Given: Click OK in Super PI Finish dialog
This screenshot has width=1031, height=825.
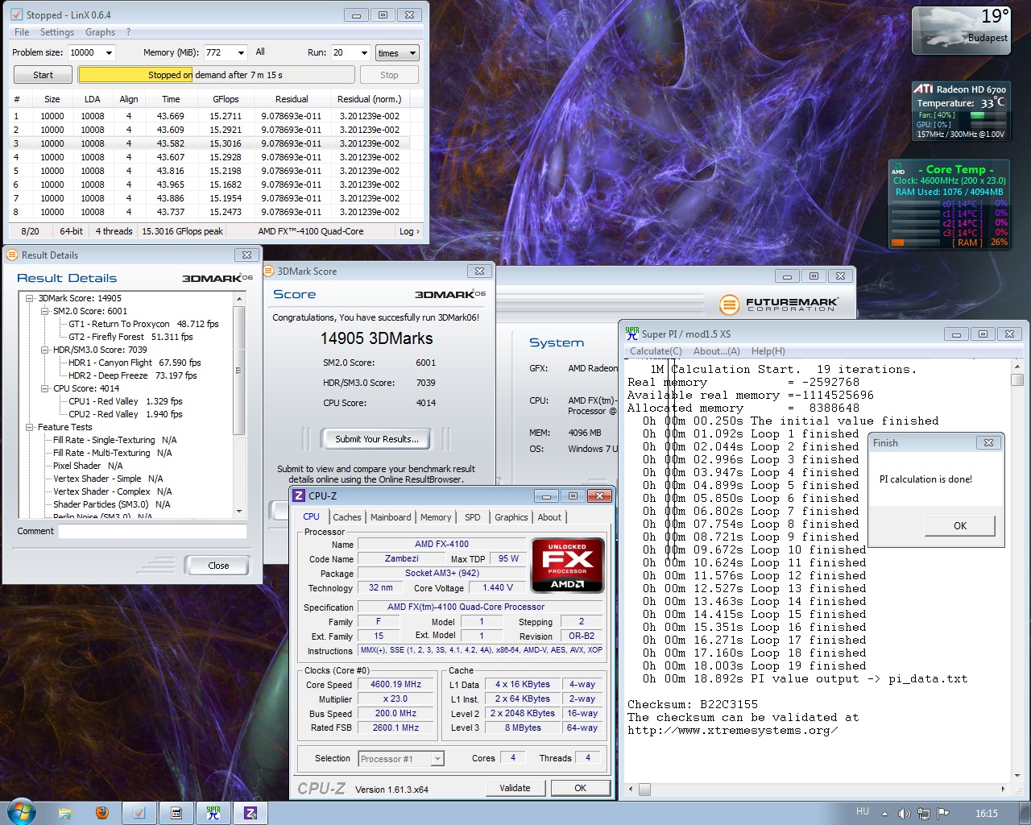Looking at the screenshot, I should [960, 525].
